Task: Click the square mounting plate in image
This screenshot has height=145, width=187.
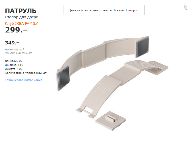Action: [x=111, y=121]
